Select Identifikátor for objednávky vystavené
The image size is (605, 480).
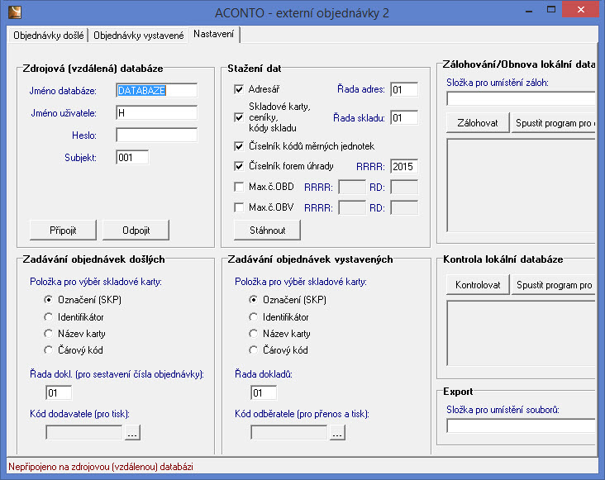253,317
